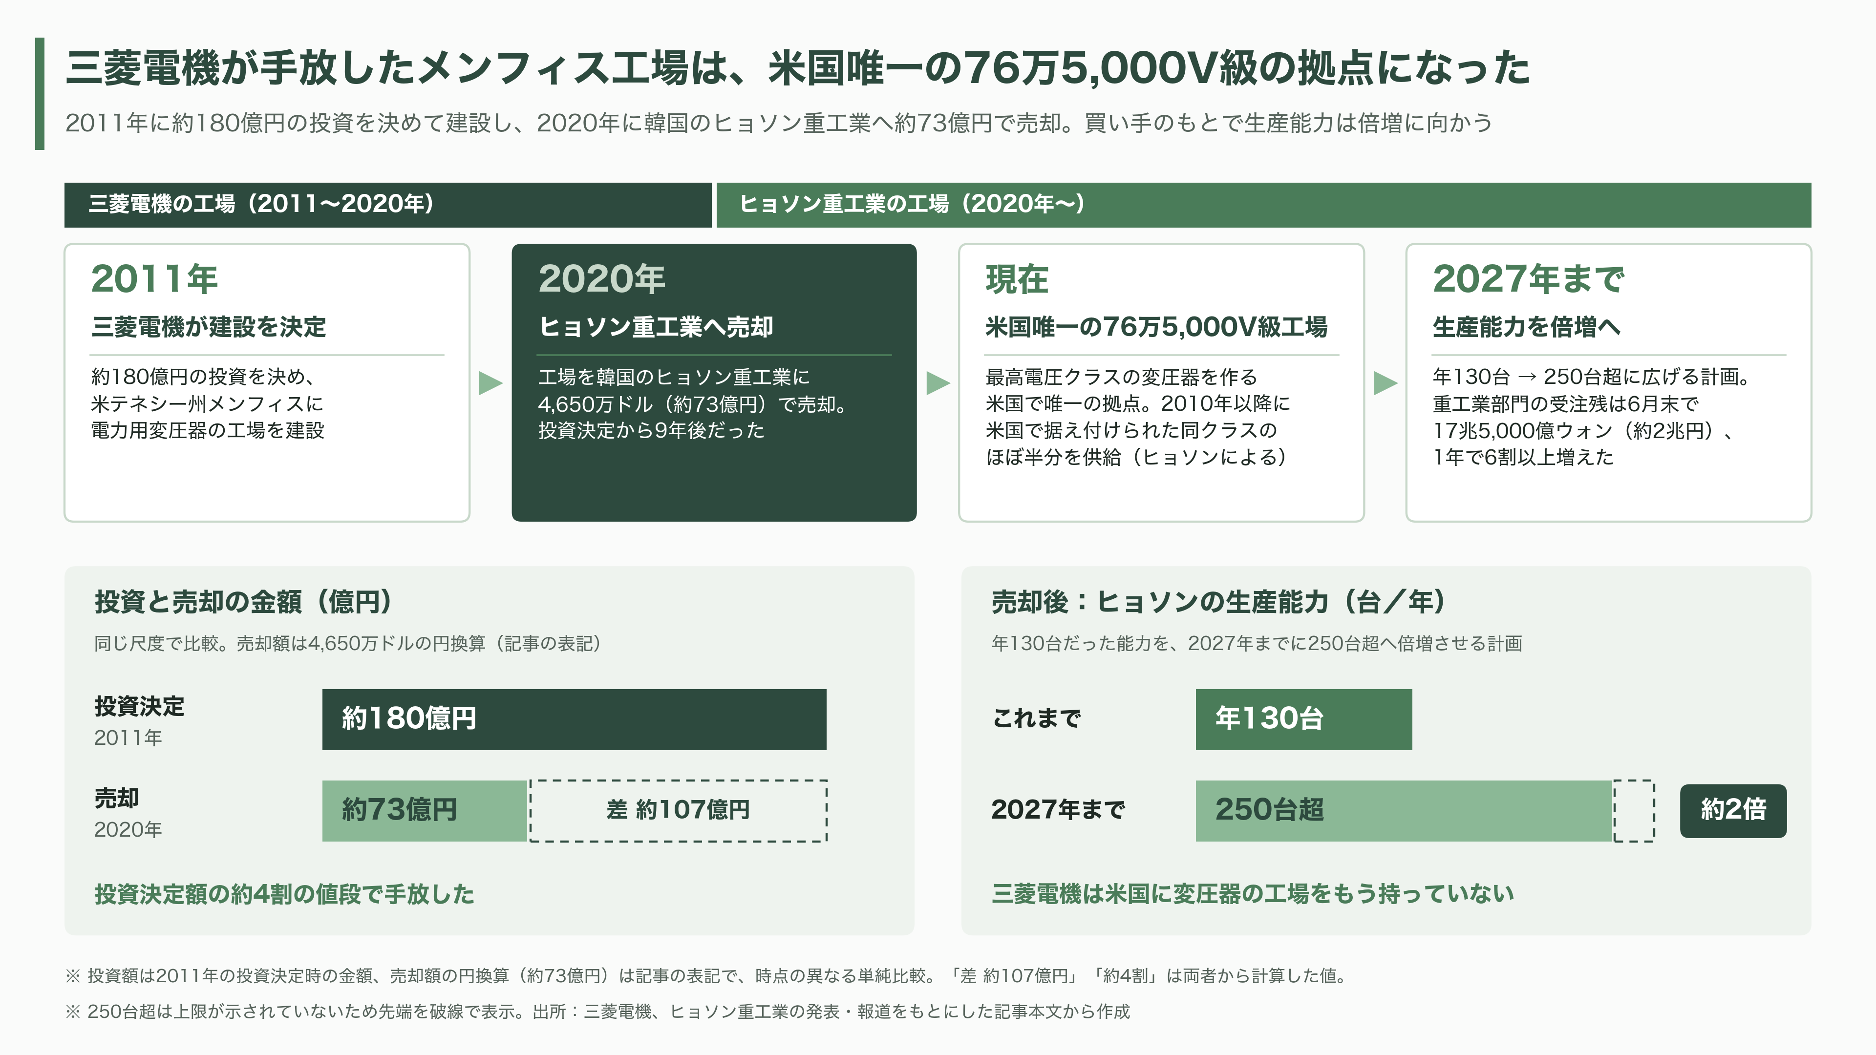Select the text ほぼ半分を供給（ヒョソンによる）
This screenshot has width=1876, height=1055.
coord(1137,457)
